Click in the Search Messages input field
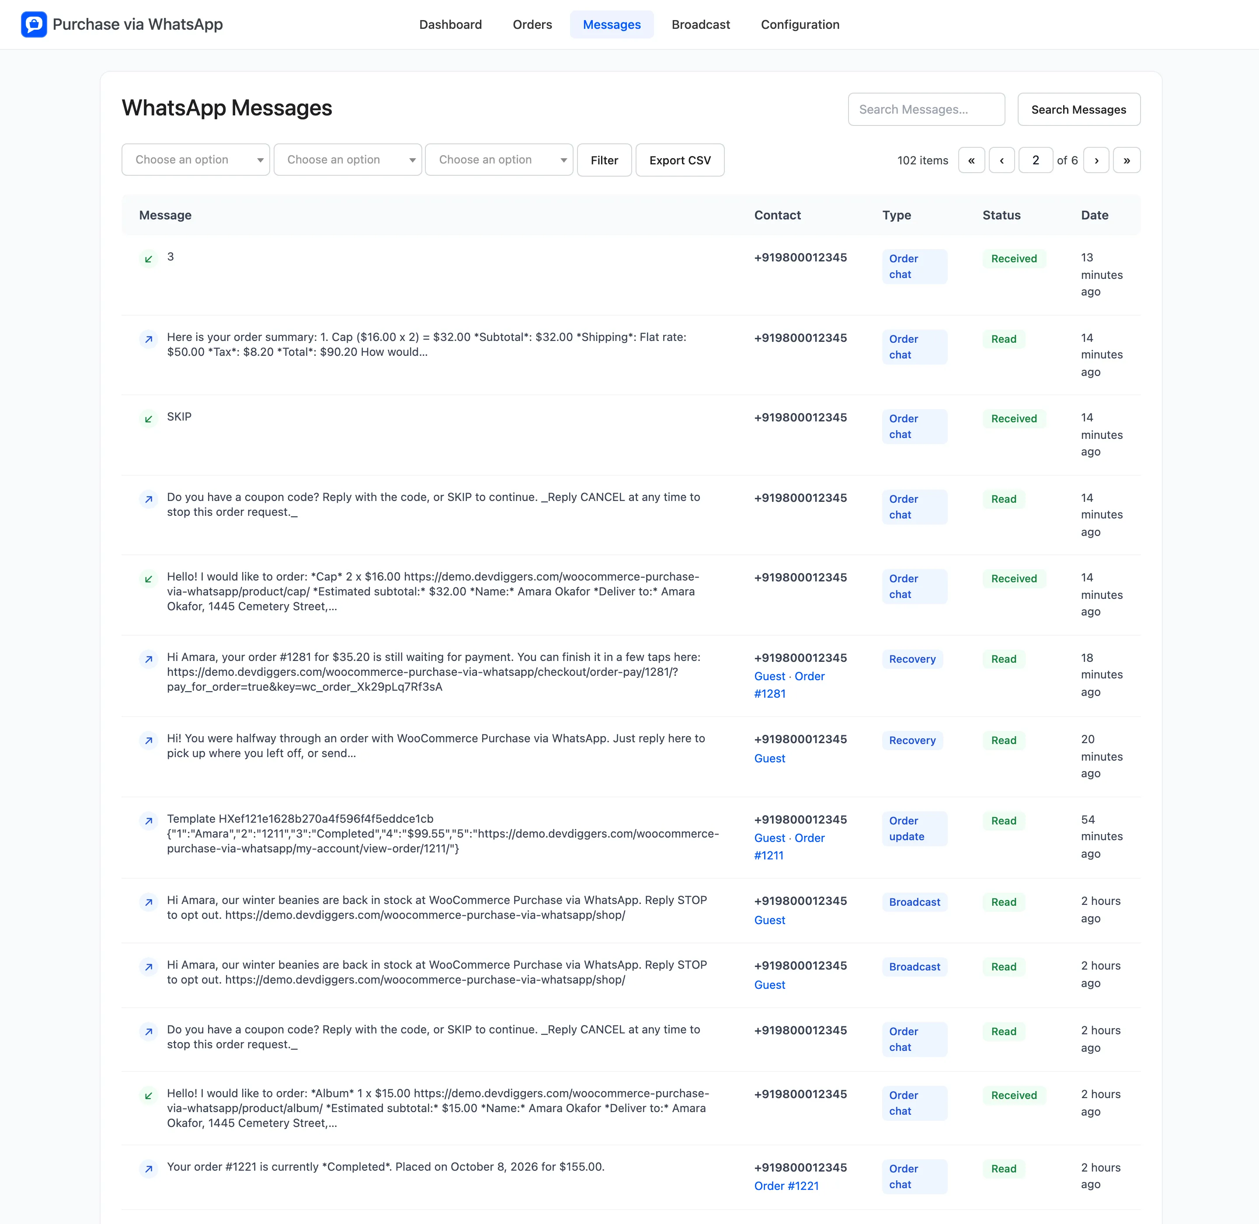 (x=926, y=109)
